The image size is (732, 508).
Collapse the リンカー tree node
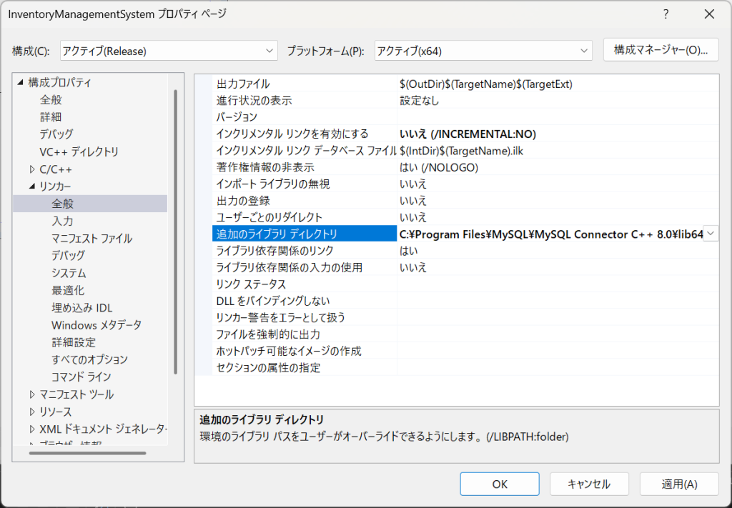[x=32, y=186]
